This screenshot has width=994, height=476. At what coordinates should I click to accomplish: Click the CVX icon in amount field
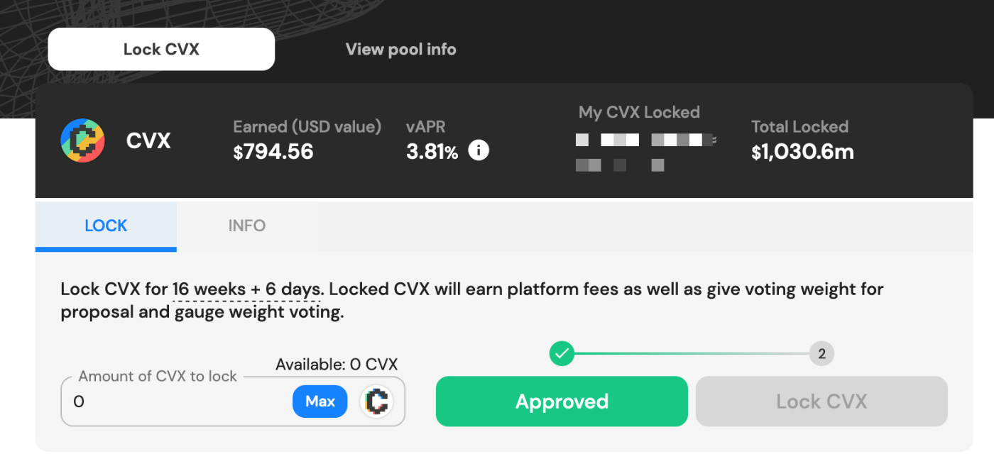click(x=377, y=402)
